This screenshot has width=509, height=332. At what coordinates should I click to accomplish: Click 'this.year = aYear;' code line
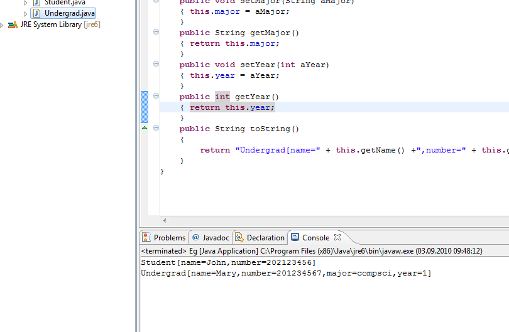234,75
